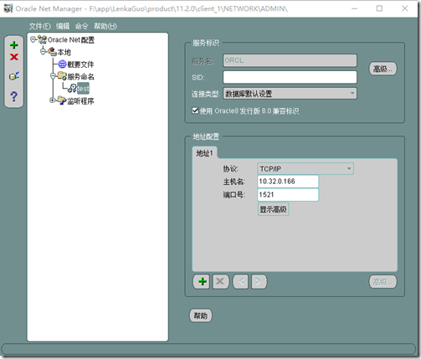Open the 连接类型 dropdown
This screenshot has width=421, height=359.
tap(290, 94)
